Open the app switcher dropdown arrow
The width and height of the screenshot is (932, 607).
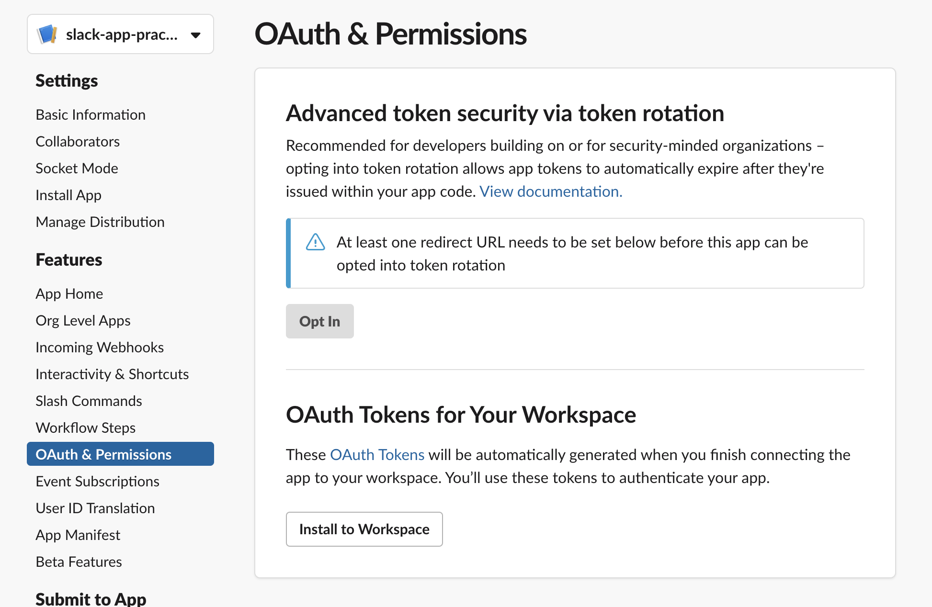click(x=196, y=35)
